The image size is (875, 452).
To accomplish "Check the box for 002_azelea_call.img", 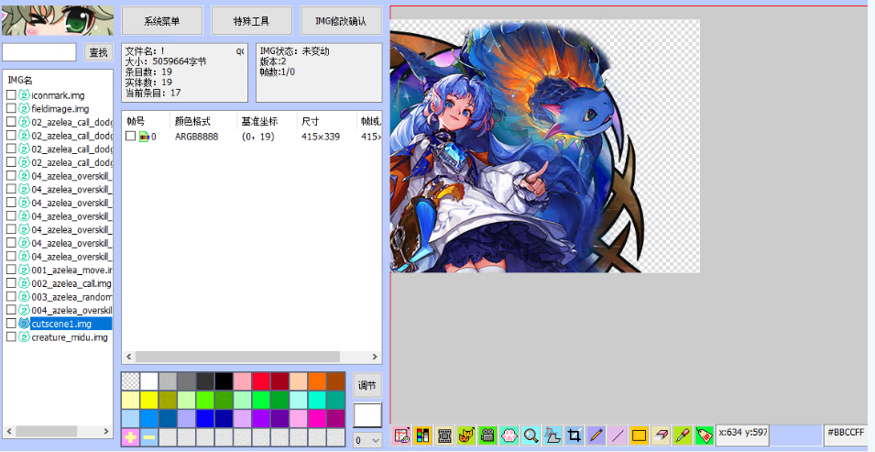I will click(x=11, y=283).
